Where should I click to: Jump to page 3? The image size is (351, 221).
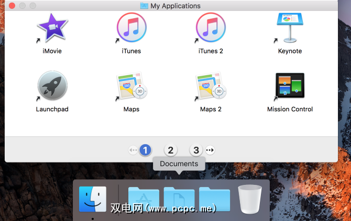pyautogui.click(x=196, y=150)
